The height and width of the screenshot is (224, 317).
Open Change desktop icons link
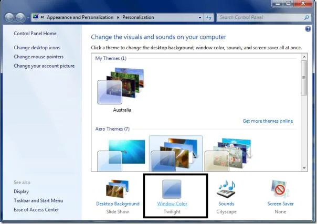(37, 48)
